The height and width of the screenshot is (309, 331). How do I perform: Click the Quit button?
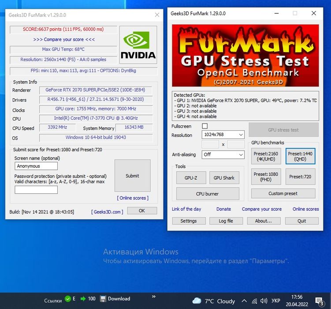[301, 221]
